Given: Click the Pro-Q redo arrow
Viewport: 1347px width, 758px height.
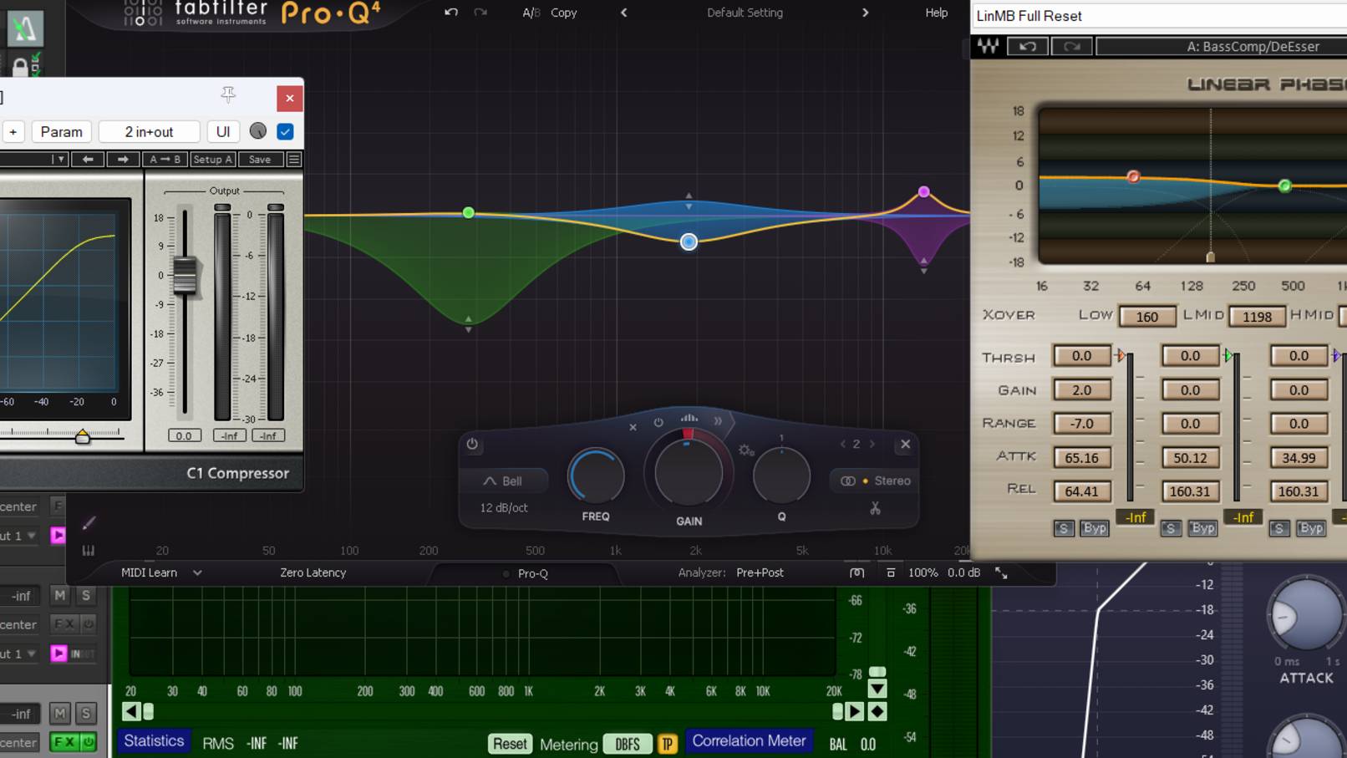Looking at the screenshot, I should pyautogui.click(x=480, y=13).
